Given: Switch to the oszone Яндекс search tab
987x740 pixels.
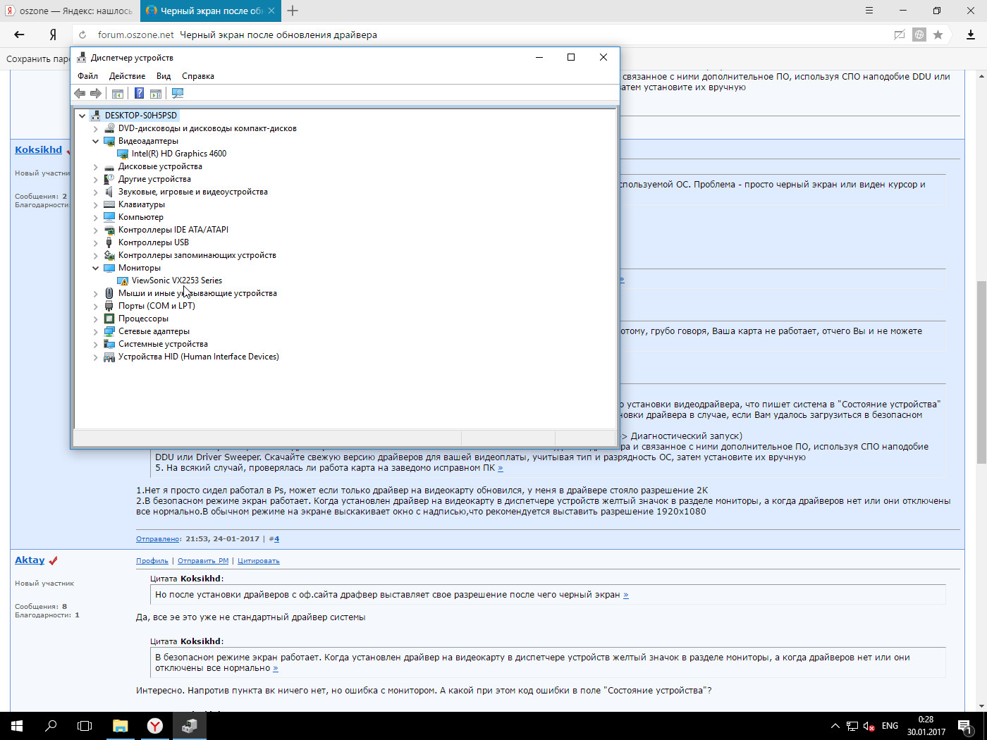Looking at the screenshot, I should 69,11.
